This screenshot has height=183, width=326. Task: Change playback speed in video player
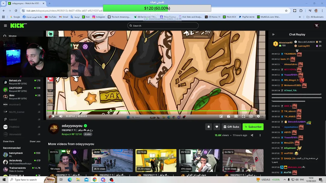pos(251,116)
